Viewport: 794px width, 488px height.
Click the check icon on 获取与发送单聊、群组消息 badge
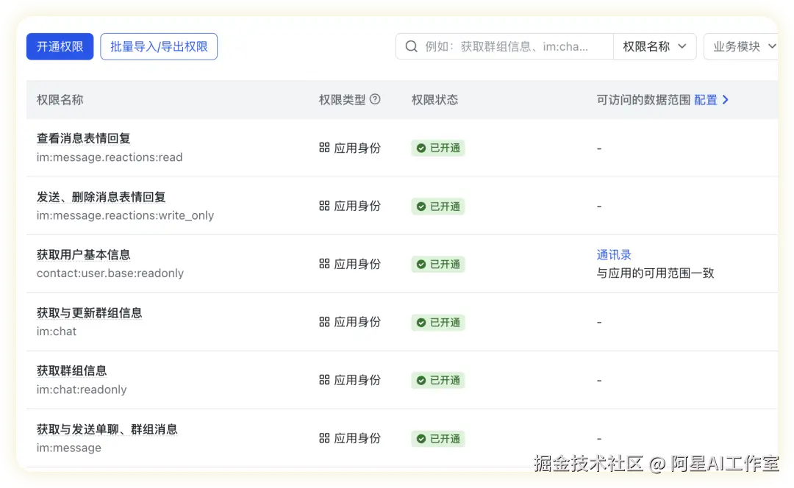[421, 438]
